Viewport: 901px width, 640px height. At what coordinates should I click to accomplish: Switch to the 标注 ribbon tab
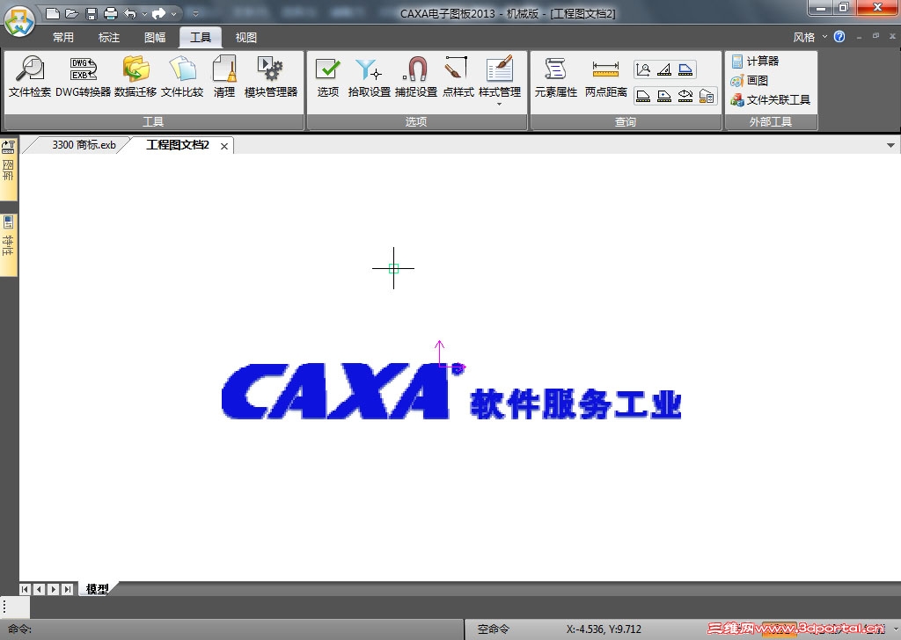pyautogui.click(x=109, y=37)
